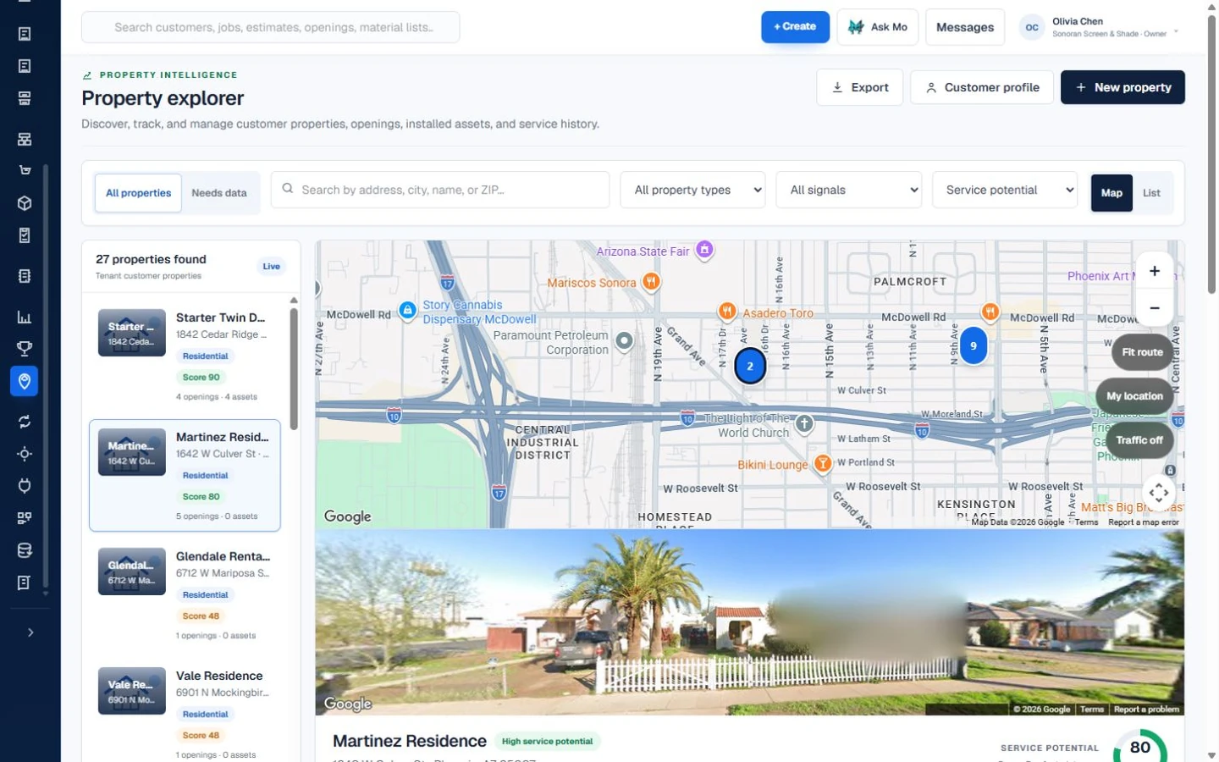Click the property list scrollbar
Viewport: 1219px width, 762px height.
294,368
